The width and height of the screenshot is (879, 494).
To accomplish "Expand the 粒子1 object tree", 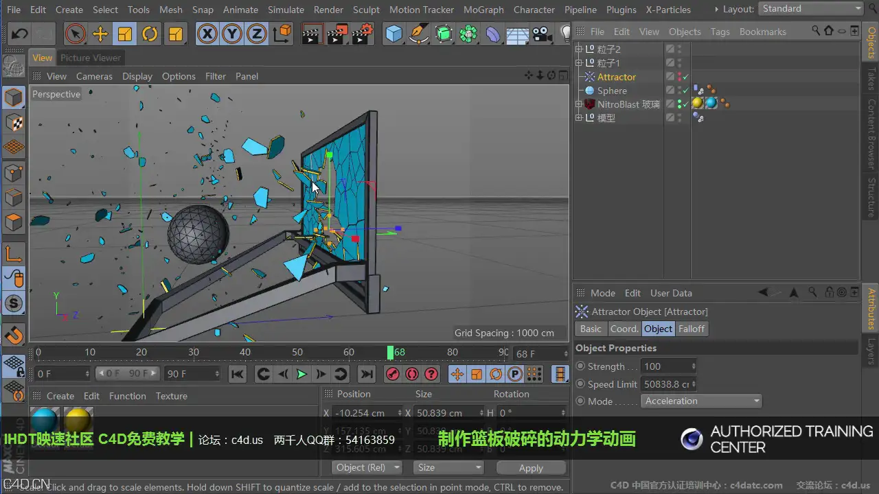I will click(x=579, y=63).
